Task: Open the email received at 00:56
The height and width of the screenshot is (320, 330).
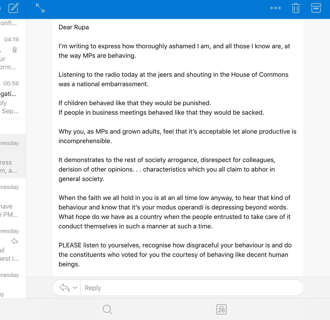Action: (13, 97)
